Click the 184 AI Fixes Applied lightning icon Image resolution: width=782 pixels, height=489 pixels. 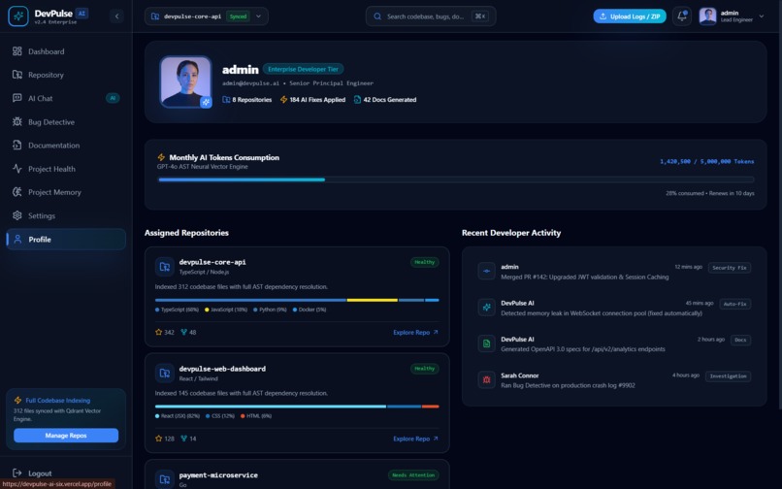coord(283,99)
